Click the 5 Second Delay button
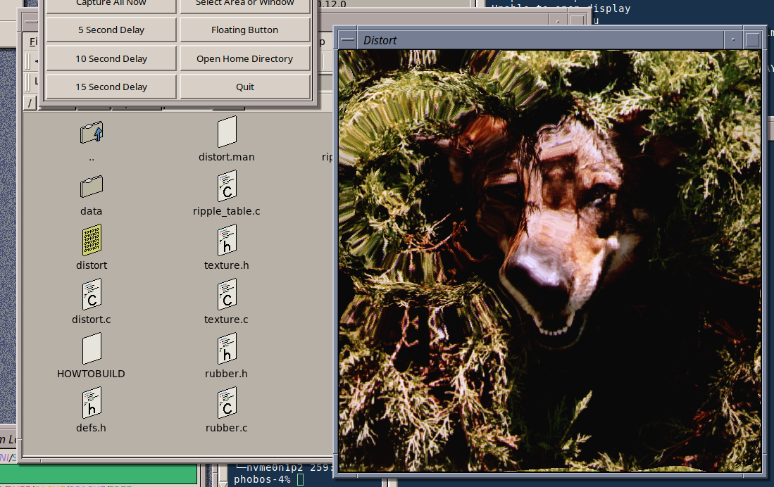 pos(111,30)
